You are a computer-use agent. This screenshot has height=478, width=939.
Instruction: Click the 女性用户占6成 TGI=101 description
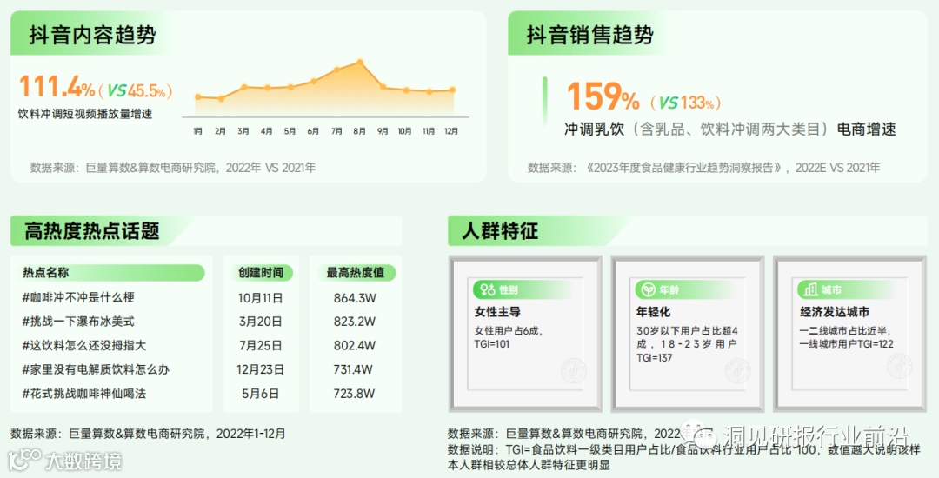(509, 337)
